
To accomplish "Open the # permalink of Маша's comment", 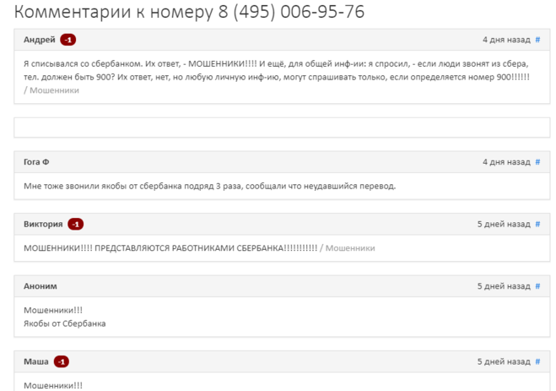I will point(537,361).
